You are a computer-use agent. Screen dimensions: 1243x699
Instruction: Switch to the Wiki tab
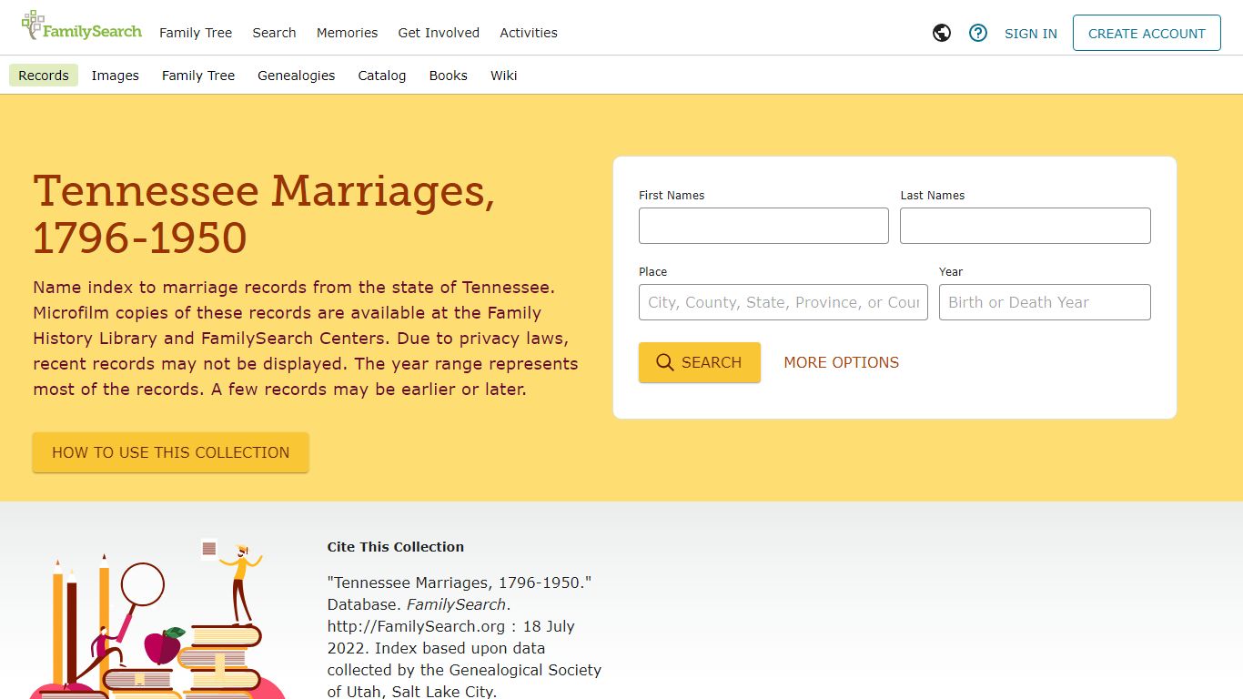coord(503,76)
